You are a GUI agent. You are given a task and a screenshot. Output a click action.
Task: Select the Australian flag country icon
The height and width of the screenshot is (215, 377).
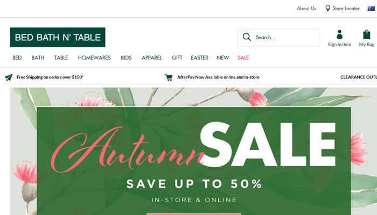371,9
